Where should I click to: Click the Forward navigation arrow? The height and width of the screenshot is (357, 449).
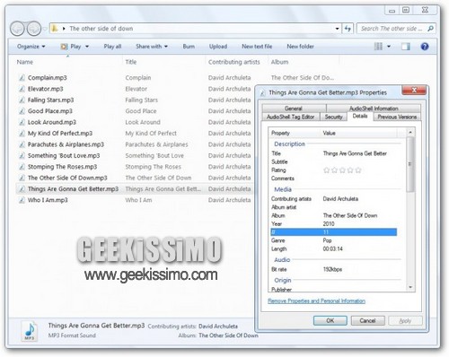coord(34,29)
